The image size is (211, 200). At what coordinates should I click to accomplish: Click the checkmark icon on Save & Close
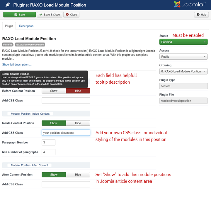(41, 15)
